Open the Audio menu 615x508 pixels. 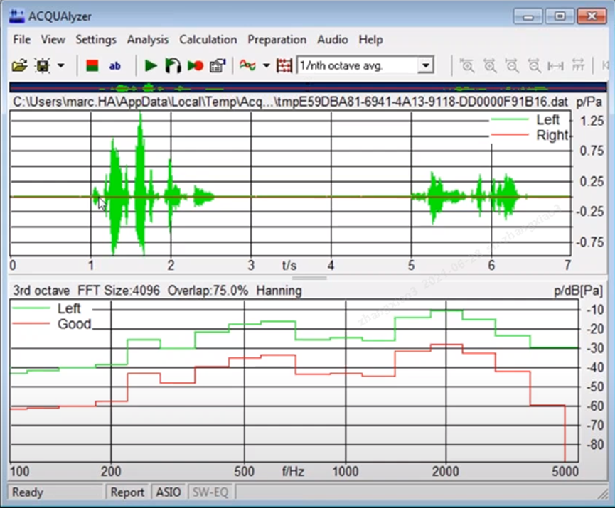pyautogui.click(x=332, y=40)
